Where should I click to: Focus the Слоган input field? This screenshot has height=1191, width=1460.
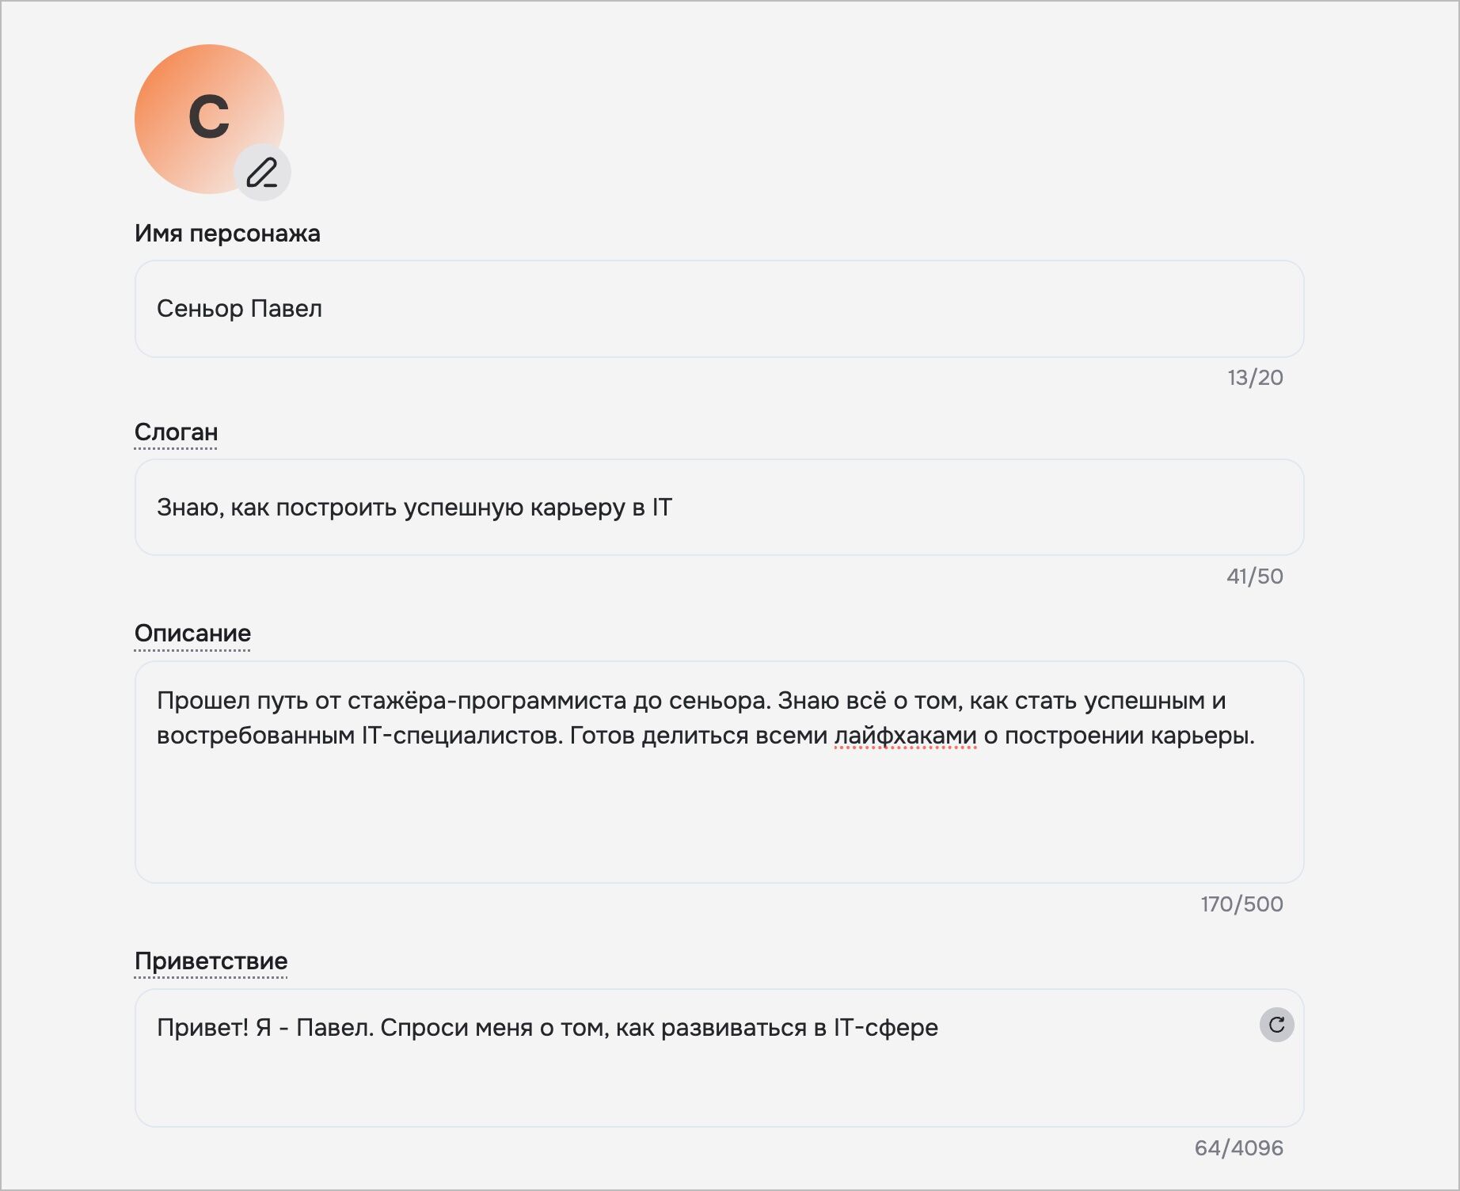719,508
